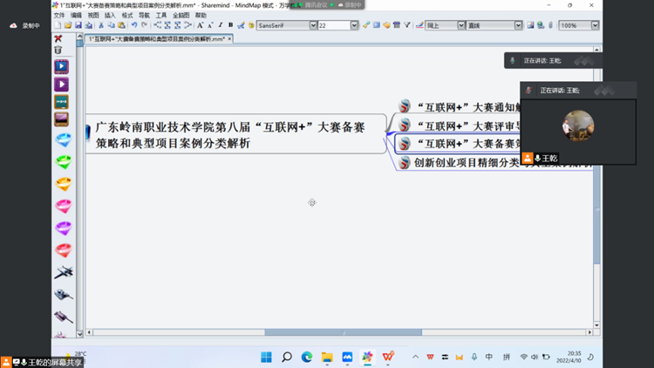Toggle italic formatting
The height and width of the screenshot is (368, 654).
[221, 25]
